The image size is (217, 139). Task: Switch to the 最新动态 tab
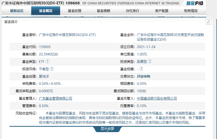tap(17, 11)
